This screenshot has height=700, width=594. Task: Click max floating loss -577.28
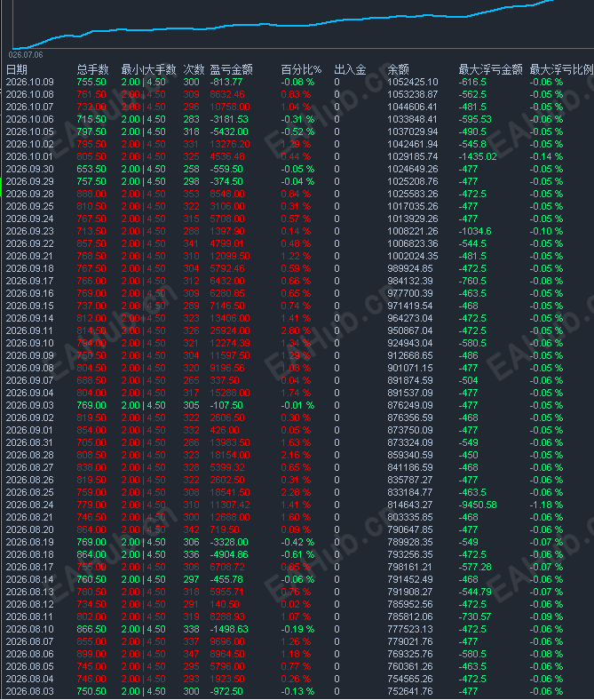pos(475,567)
